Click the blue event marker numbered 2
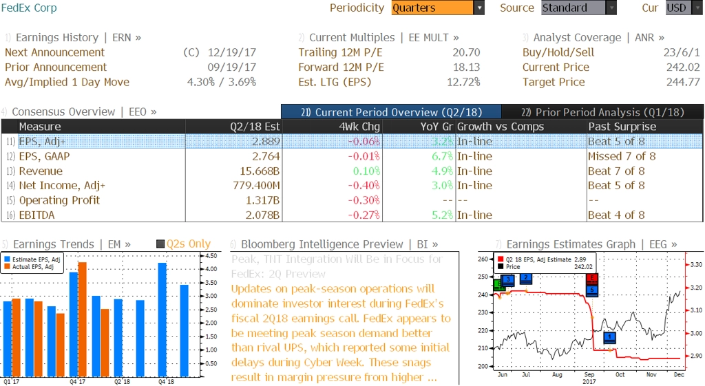This screenshot has height=386, width=705. (526, 278)
